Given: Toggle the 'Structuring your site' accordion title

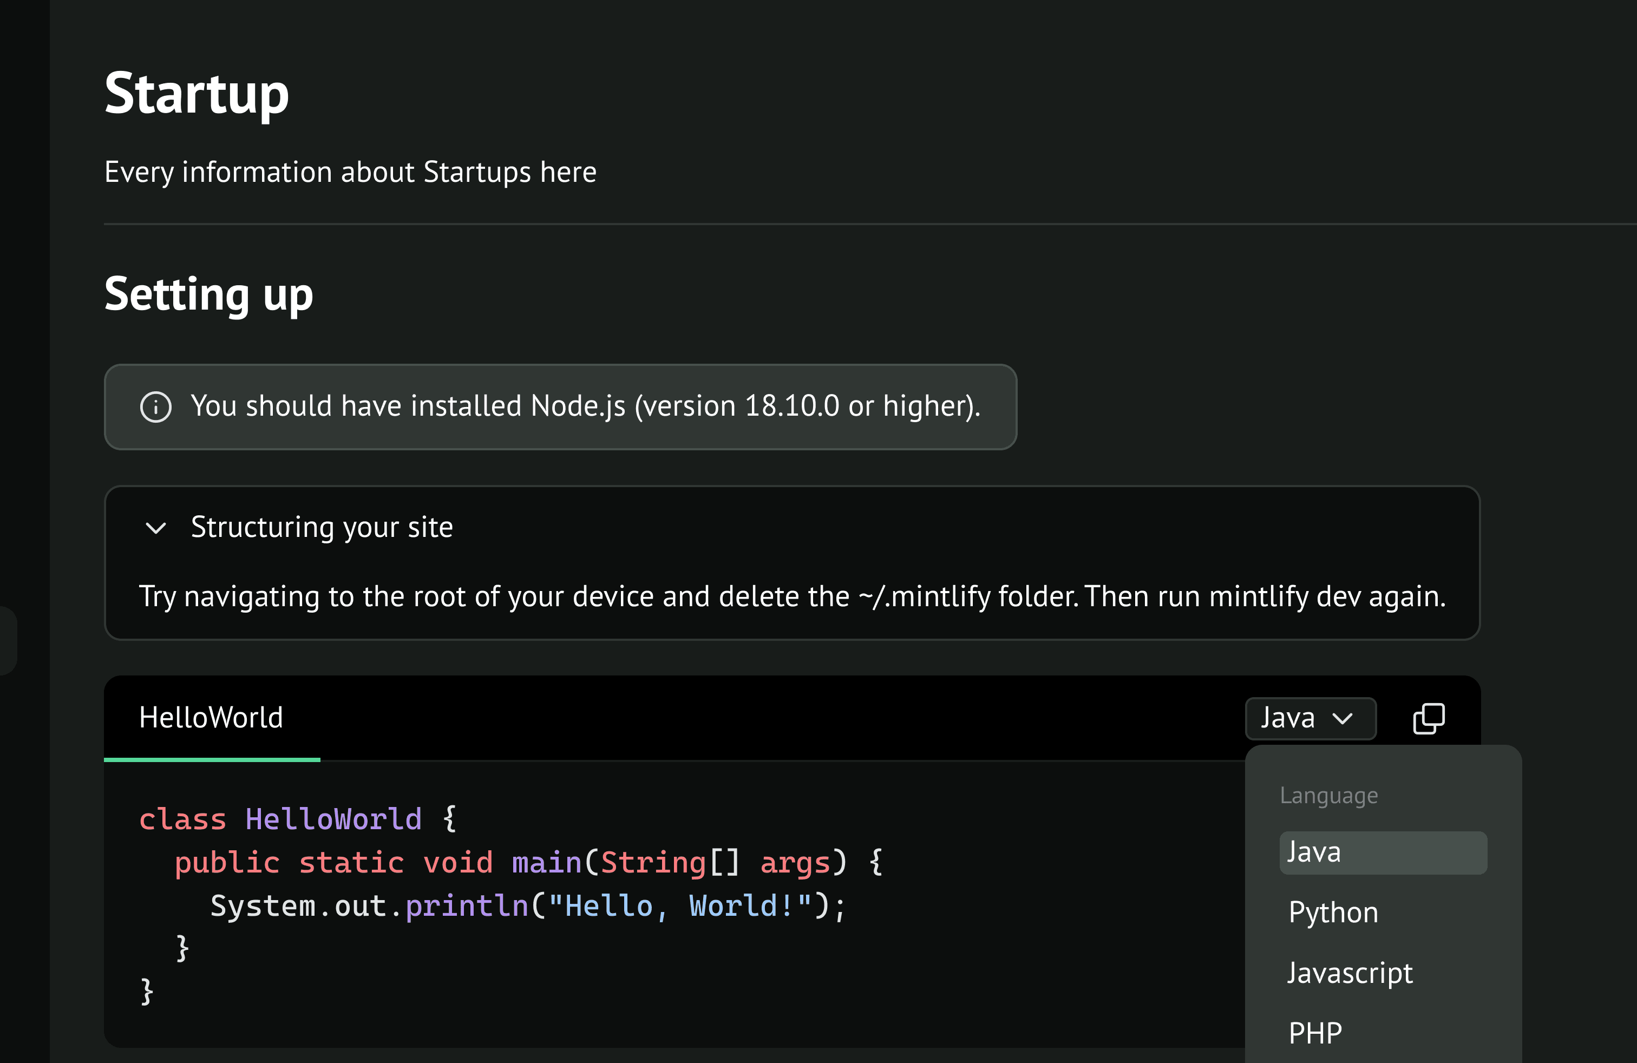Looking at the screenshot, I should click(321, 527).
